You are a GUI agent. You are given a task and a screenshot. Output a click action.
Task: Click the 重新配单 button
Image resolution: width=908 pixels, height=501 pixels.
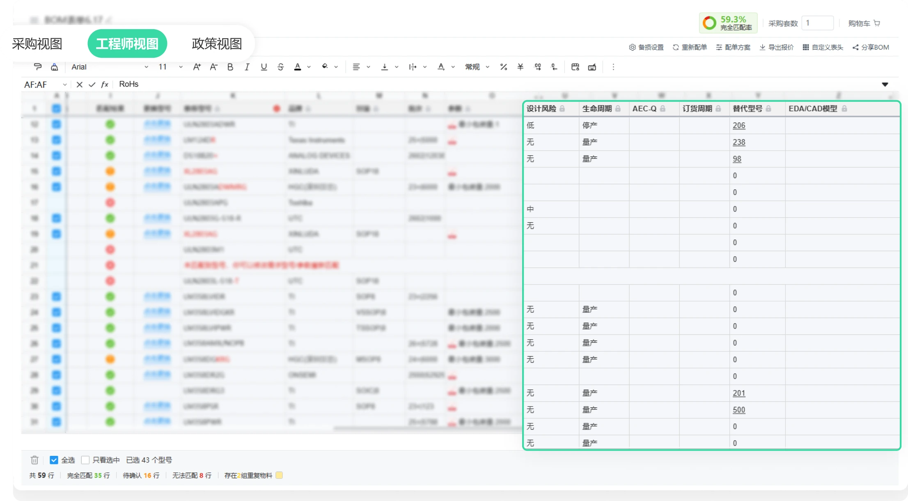click(690, 47)
